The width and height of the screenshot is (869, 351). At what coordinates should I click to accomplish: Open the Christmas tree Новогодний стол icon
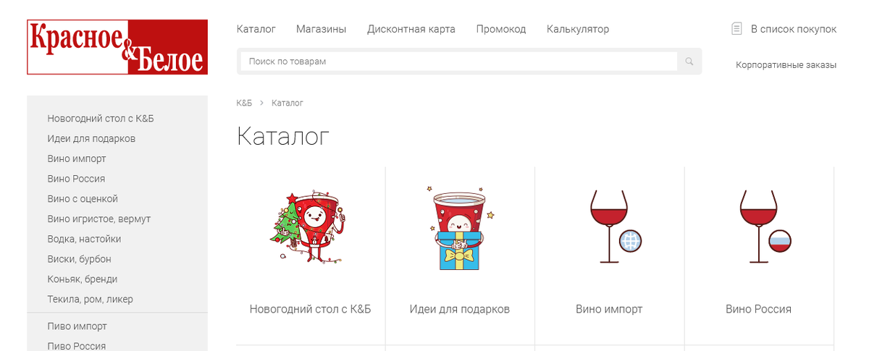309,227
